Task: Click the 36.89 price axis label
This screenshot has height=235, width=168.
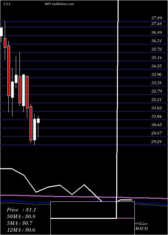Action: (x=157, y=32)
